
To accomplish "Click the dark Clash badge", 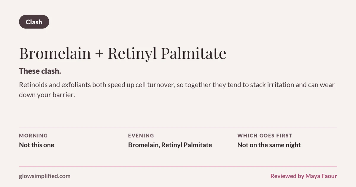I will coord(34,22).
